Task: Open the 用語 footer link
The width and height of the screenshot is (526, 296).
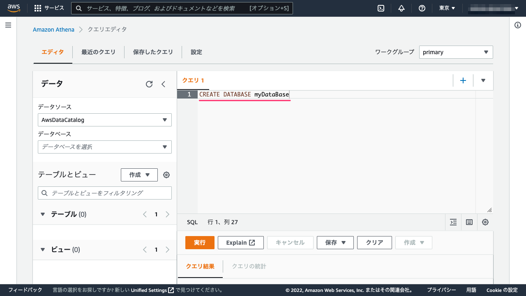Action: point(471,290)
